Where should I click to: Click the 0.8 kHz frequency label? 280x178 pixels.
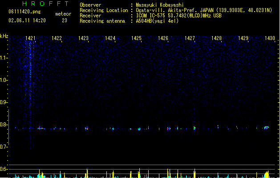pos(4,125)
